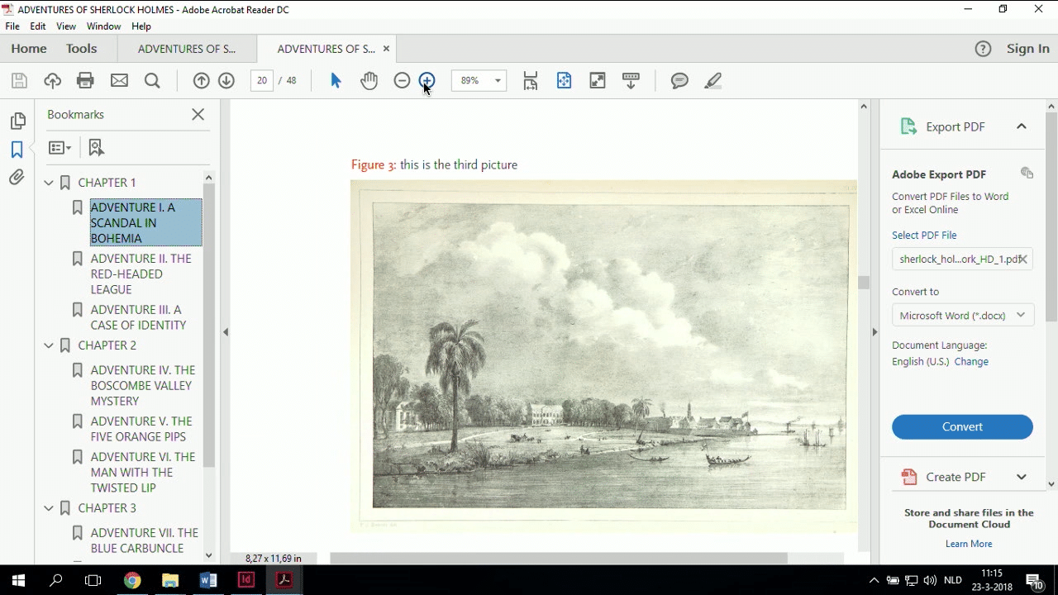Open bookmark options menu dropdown

point(60,148)
